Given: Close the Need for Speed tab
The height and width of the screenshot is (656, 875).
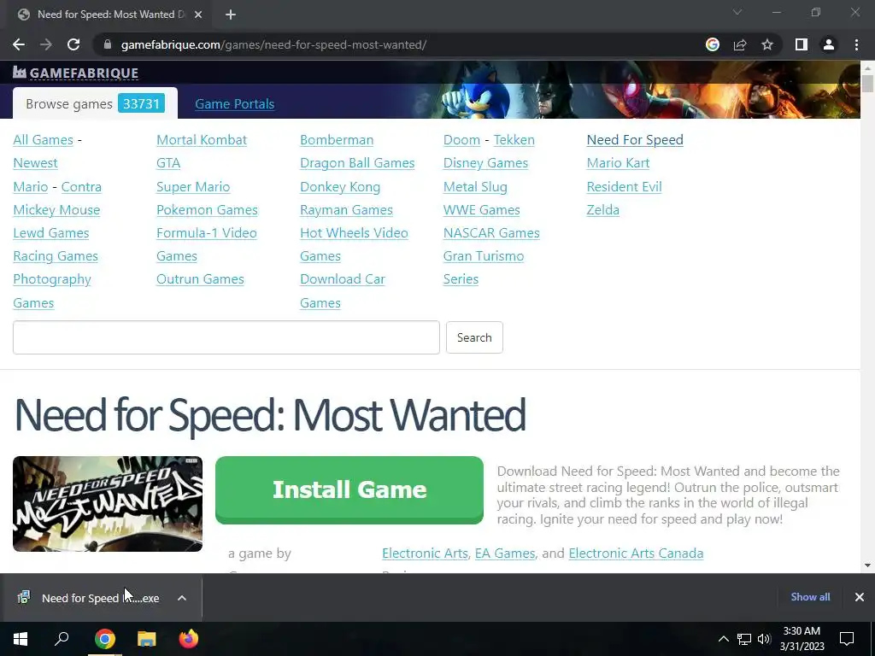Looking at the screenshot, I should coord(198,15).
